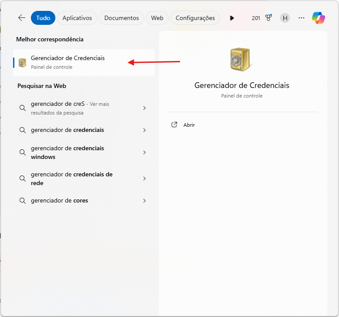Viewport: 339px width, 317px height.
Task: Click the search icon beside 'gerenciador de cores'
Action: point(23,201)
